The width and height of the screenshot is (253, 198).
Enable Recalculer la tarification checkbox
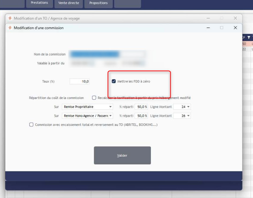94,98
